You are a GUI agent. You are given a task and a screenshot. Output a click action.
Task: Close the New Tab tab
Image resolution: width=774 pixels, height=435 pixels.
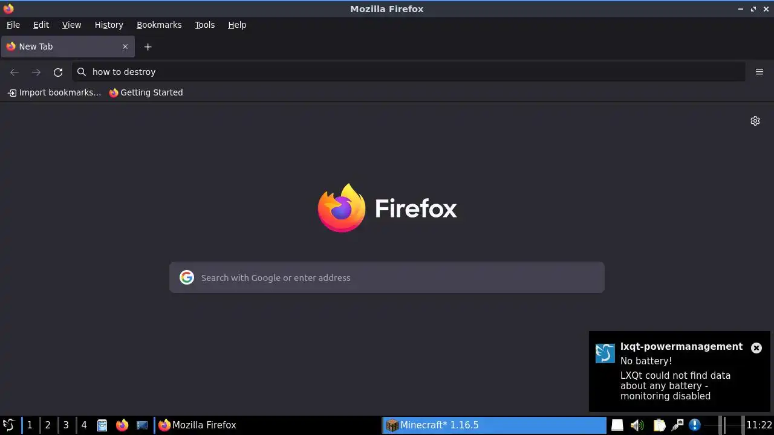coord(125,47)
